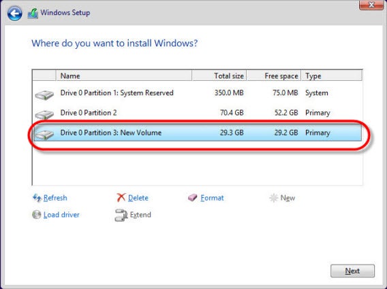Click the red X Delete icon
This screenshot has width=387, height=289.
[121, 198]
